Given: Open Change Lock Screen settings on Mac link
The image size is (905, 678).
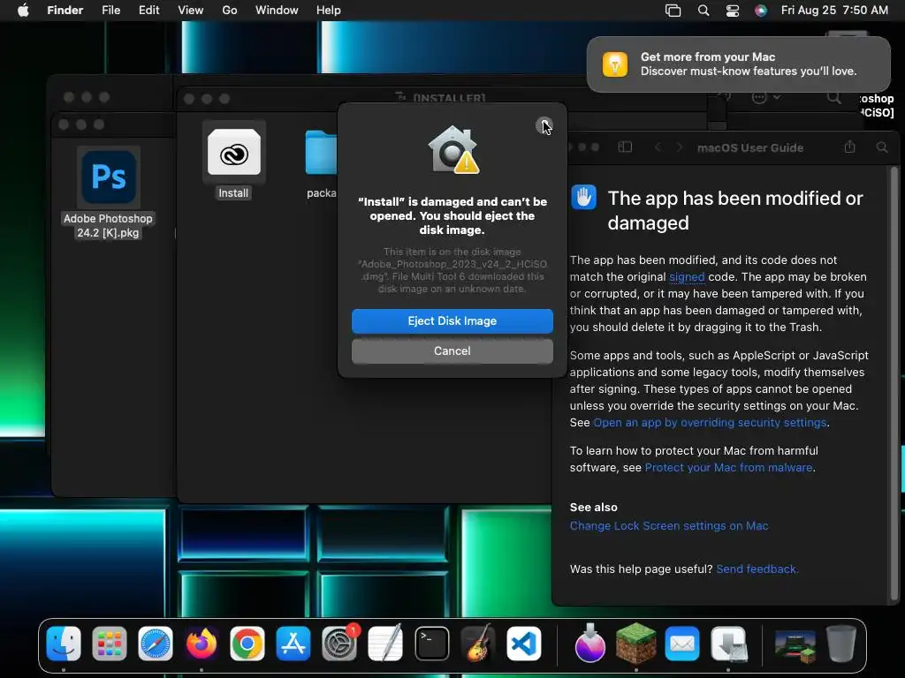Looking at the screenshot, I should (x=669, y=526).
